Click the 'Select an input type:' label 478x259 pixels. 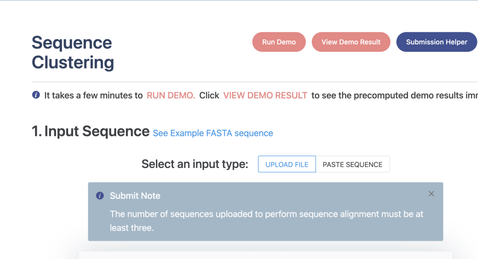tap(195, 164)
